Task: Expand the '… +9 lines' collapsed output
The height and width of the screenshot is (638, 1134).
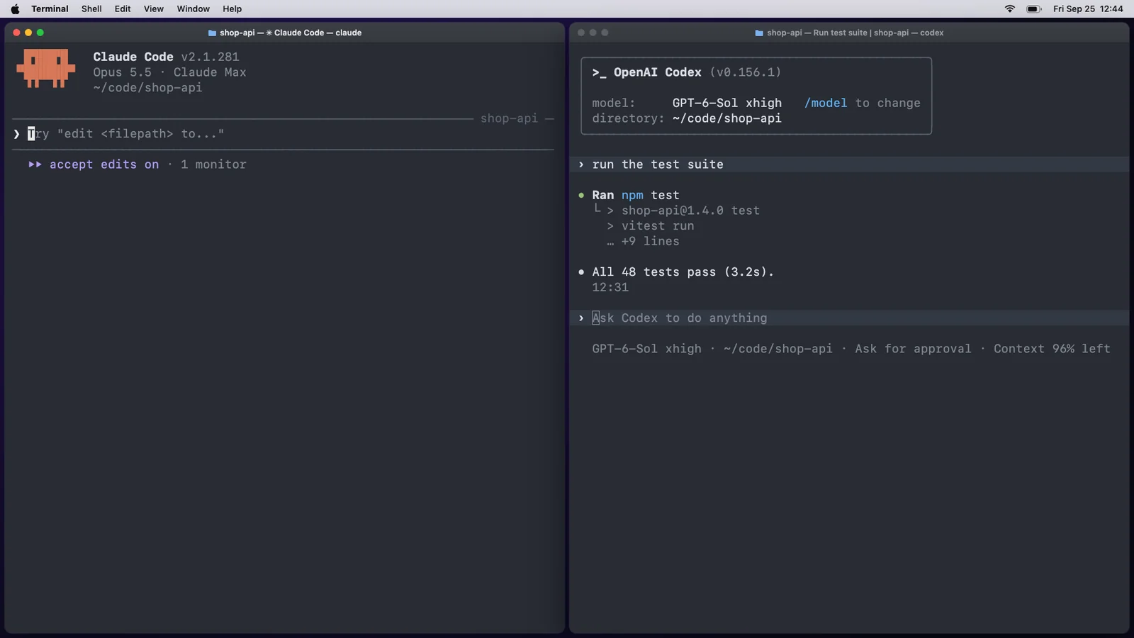Action: pos(643,241)
